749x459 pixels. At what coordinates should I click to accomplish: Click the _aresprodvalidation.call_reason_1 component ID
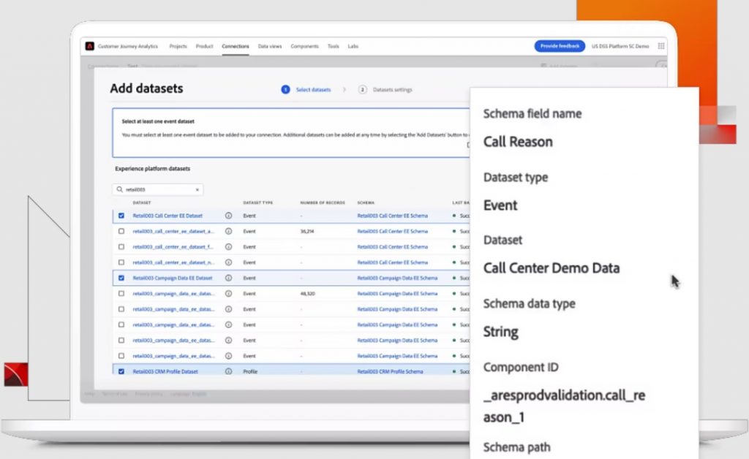[564, 406]
